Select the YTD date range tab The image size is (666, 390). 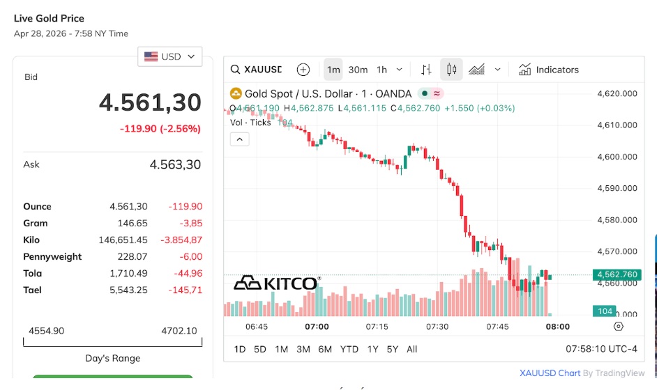349,349
